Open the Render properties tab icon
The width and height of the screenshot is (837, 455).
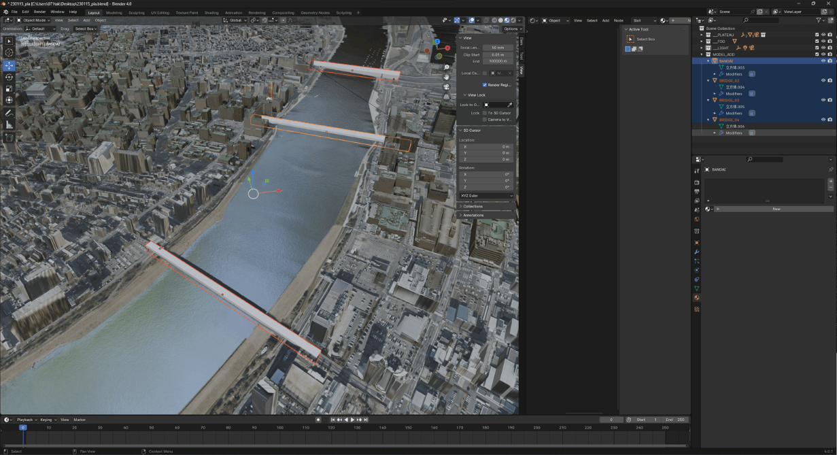click(x=697, y=182)
